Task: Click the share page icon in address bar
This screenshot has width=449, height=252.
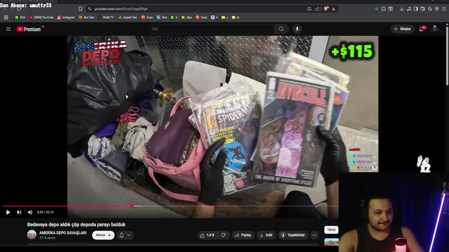Action: pyautogui.click(x=317, y=9)
